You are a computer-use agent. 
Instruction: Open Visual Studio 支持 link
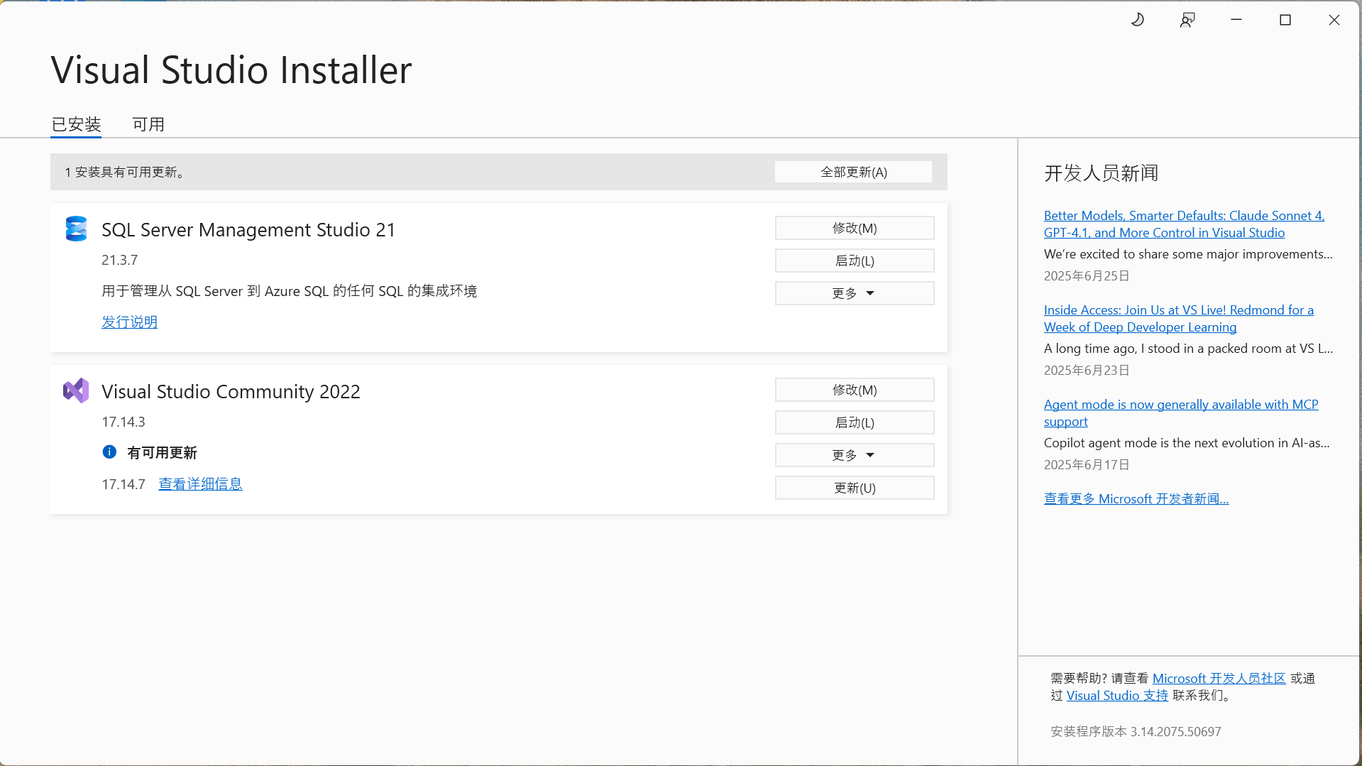click(1117, 695)
